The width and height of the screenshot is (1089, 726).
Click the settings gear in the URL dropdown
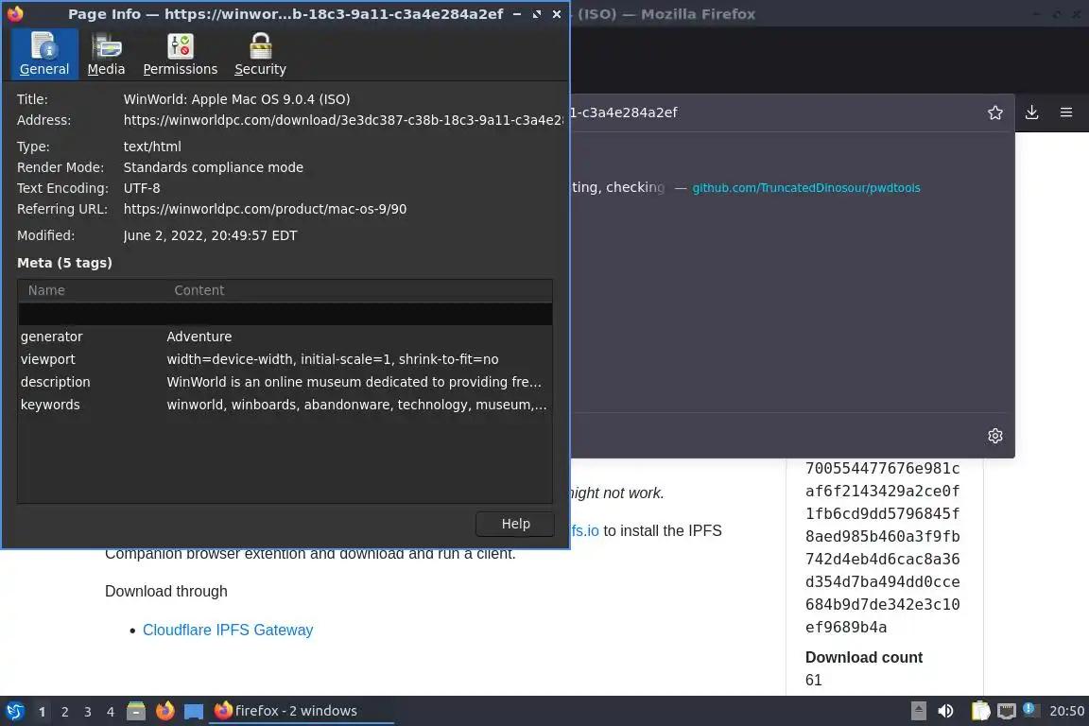click(x=995, y=436)
